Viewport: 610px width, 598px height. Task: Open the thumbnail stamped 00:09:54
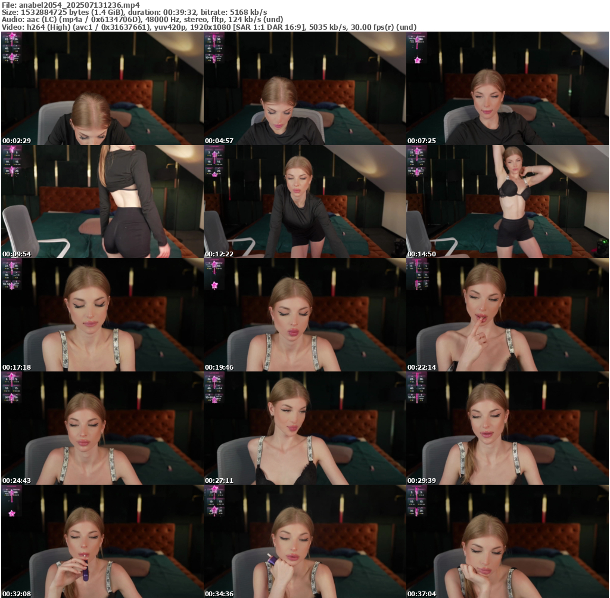click(x=102, y=202)
